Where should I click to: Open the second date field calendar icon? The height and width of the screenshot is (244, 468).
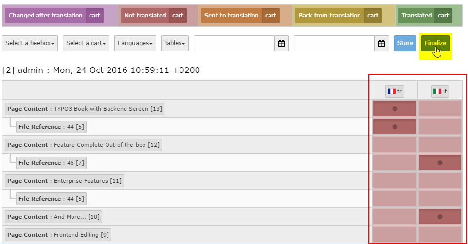pos(382,43)
